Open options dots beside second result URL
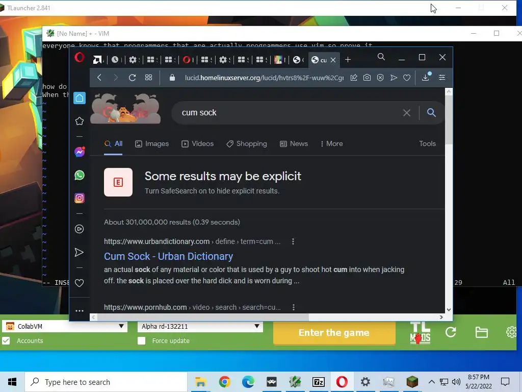Viewport: 522px width, 392px height. pyautogui.click(x=293, y=307)
